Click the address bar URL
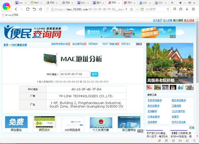Screen dimensions: 199x144 tap(89, 9)
